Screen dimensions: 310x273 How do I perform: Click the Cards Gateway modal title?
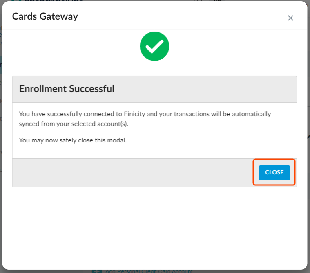click(45, 16)
